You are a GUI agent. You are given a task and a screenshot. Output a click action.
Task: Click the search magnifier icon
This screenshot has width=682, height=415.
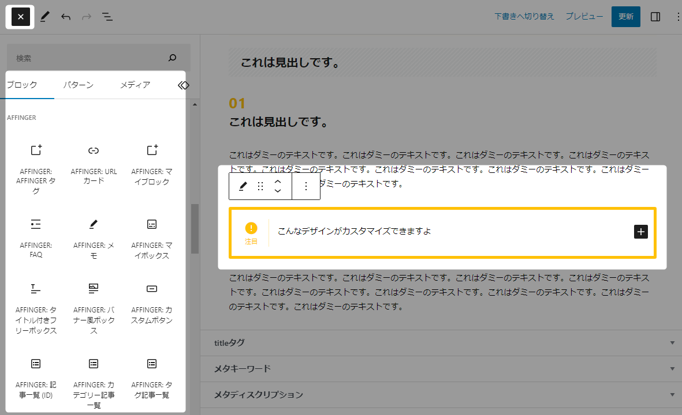point(172,58)
